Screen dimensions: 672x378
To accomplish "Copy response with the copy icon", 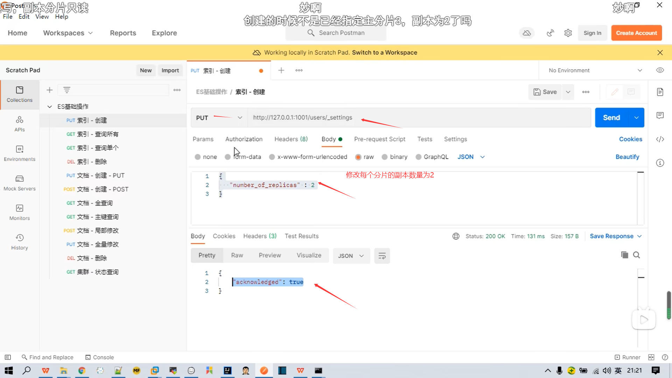I will [624, 255].
